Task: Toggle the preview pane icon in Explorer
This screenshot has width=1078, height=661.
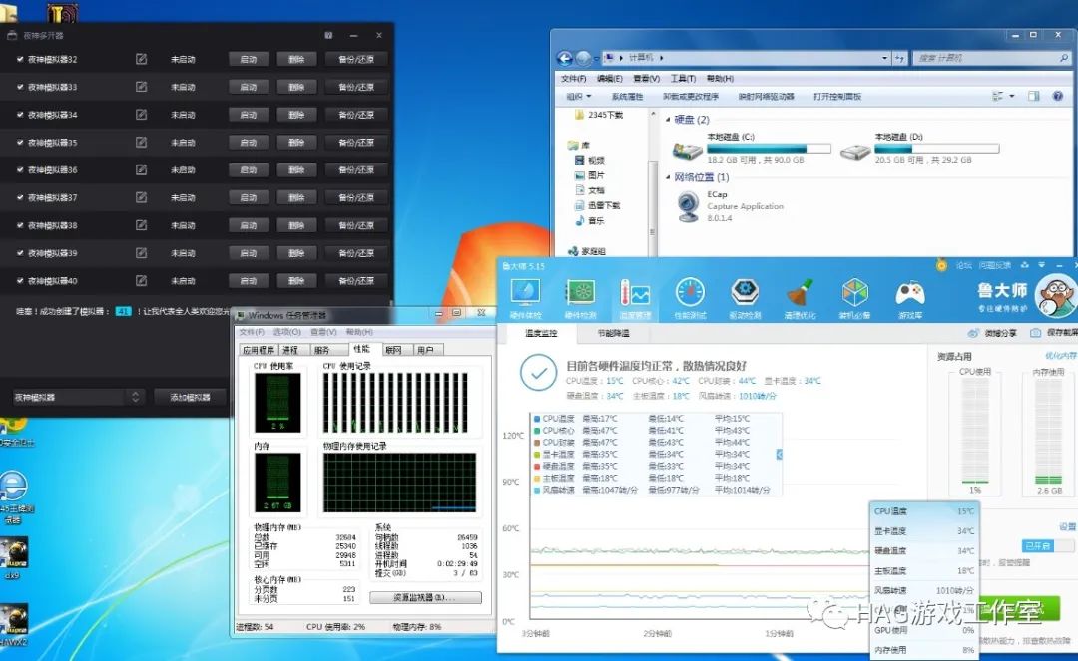Action: coord(1033,96)
